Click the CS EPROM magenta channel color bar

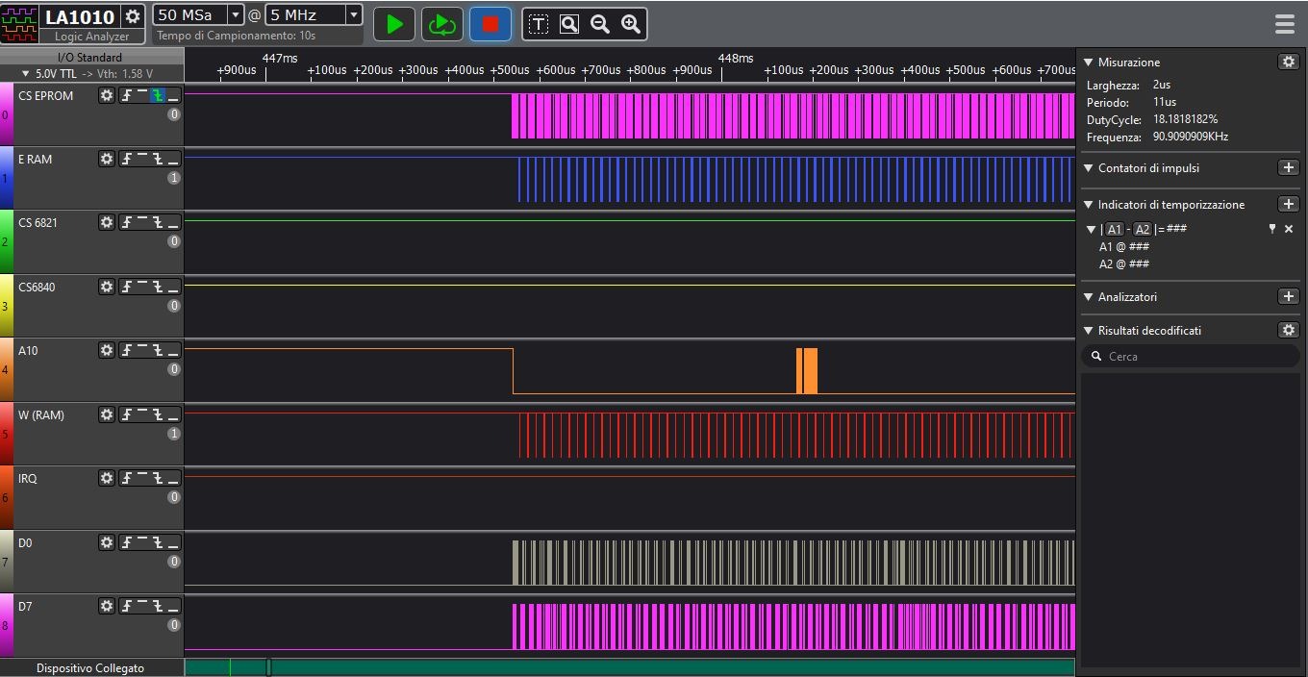pos(6,114)
